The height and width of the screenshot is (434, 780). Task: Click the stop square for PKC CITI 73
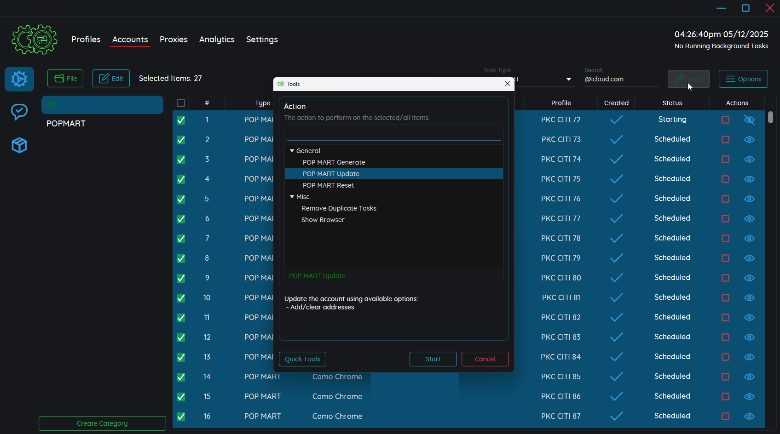tap(725, 139)
